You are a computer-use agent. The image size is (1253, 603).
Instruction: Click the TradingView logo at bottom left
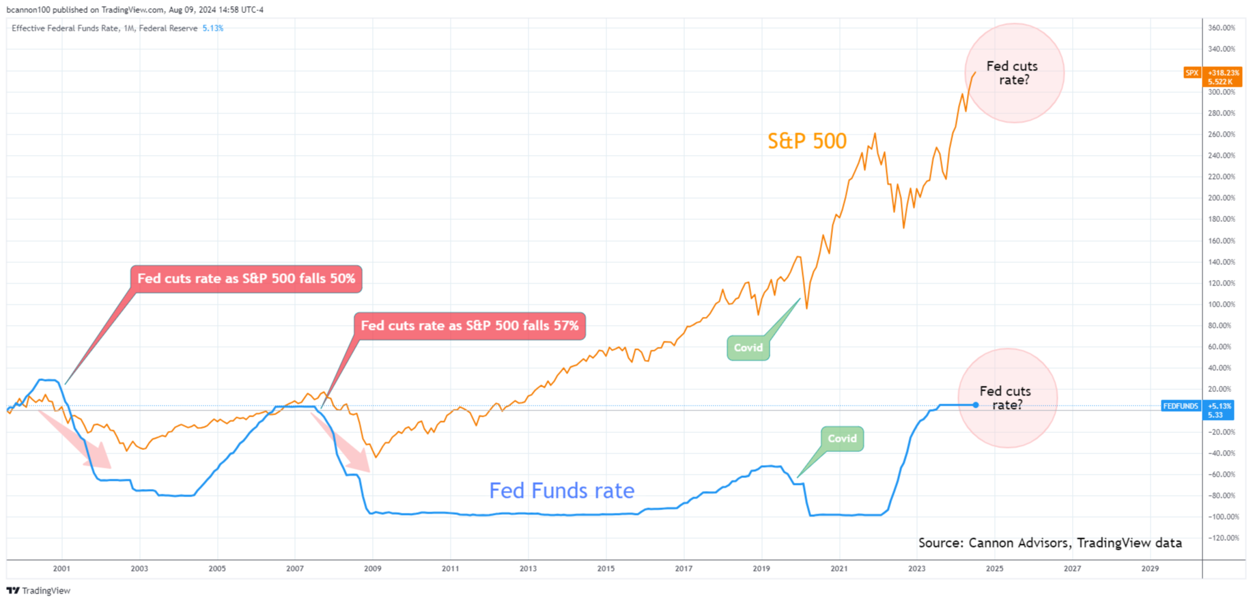[x=38, y=591]
